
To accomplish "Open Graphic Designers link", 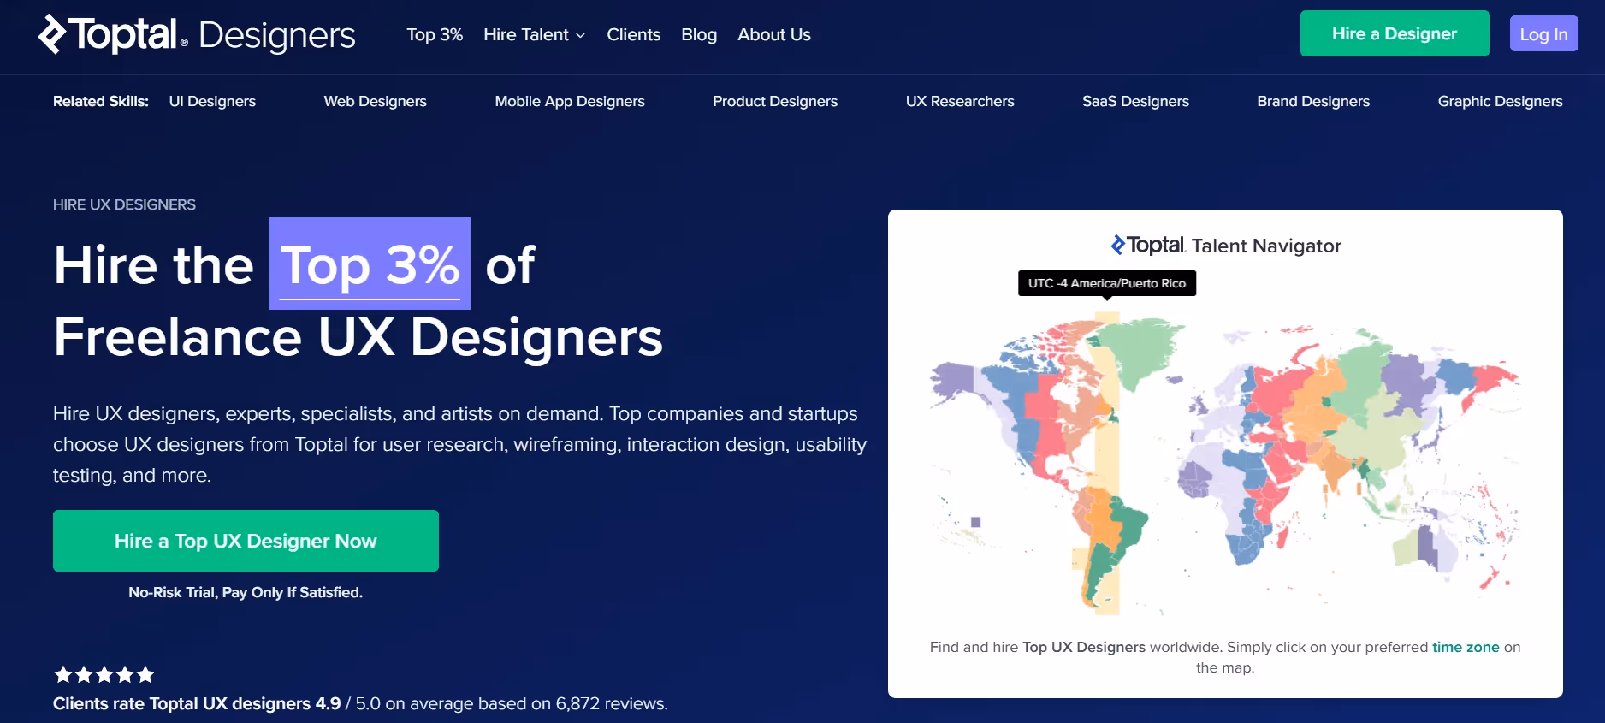I will [x=1500, y=101].
